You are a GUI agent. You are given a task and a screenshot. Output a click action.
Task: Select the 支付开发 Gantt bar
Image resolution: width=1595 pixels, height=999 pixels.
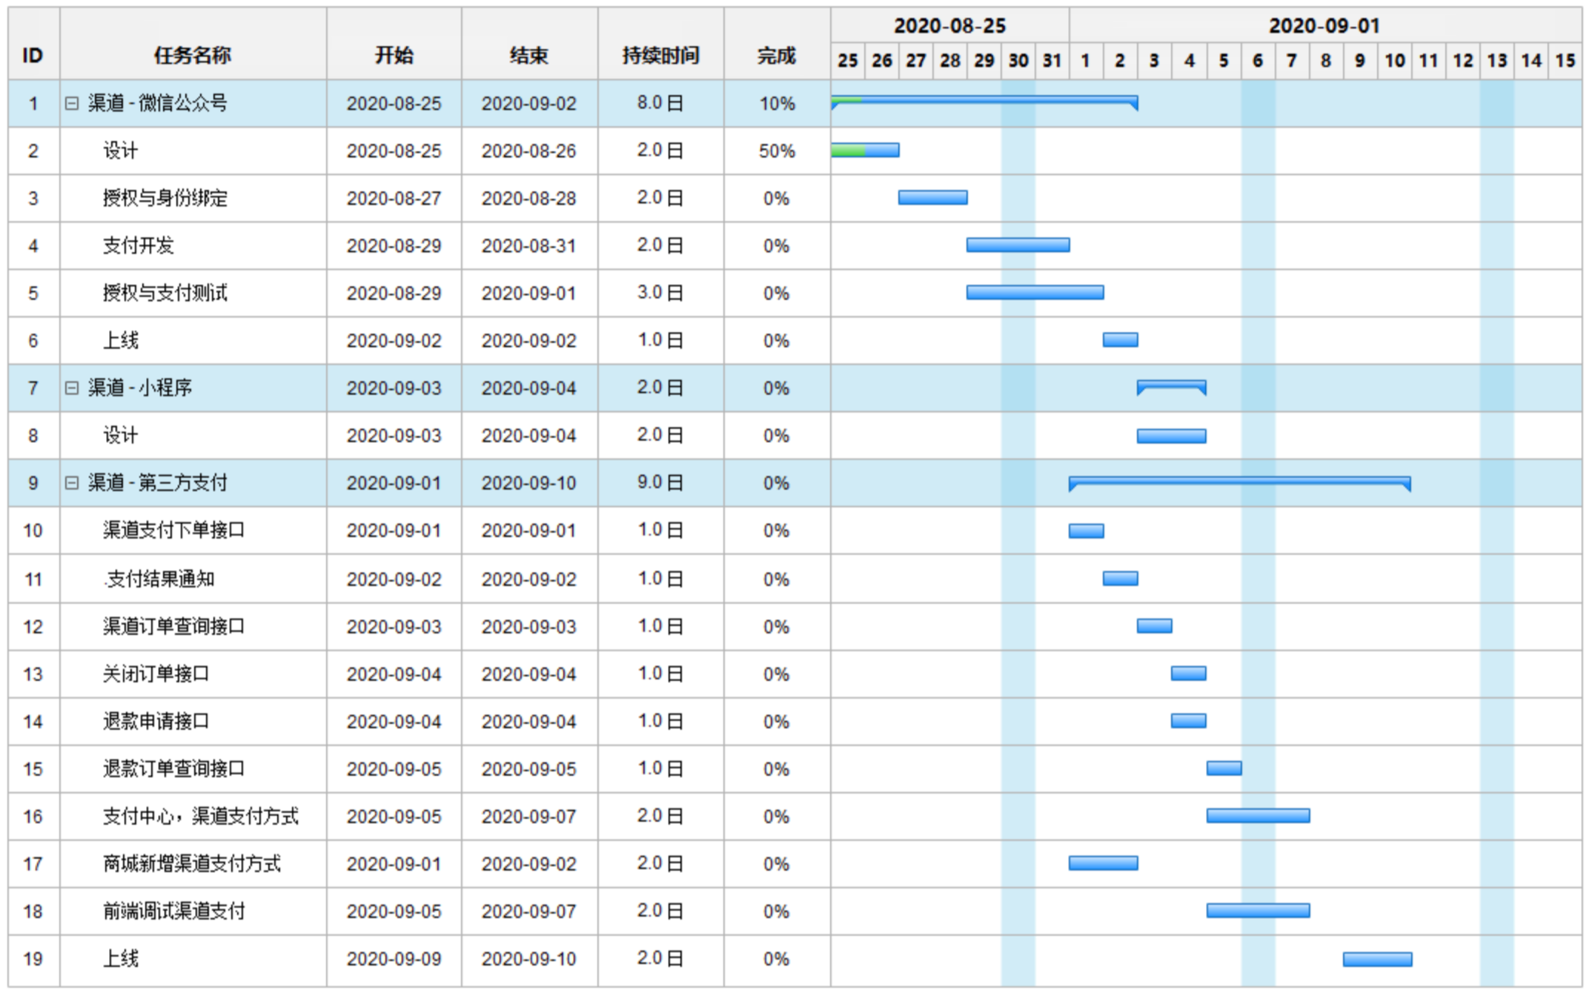point(1018,245)
